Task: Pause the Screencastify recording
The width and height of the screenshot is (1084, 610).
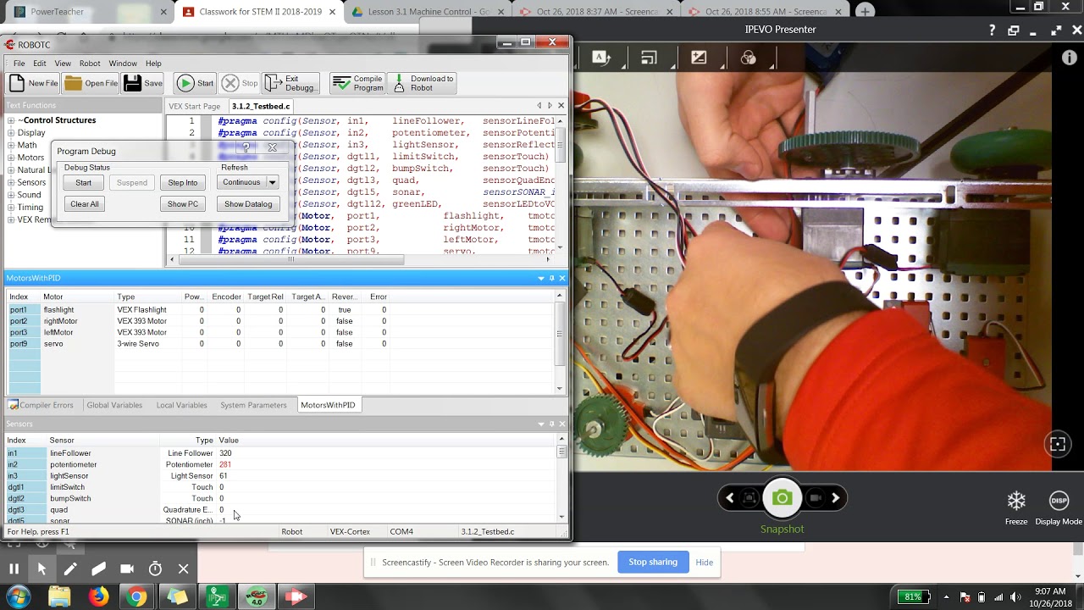Action: click(14, 569)
